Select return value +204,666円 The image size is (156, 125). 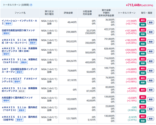[x=131, y=50]
